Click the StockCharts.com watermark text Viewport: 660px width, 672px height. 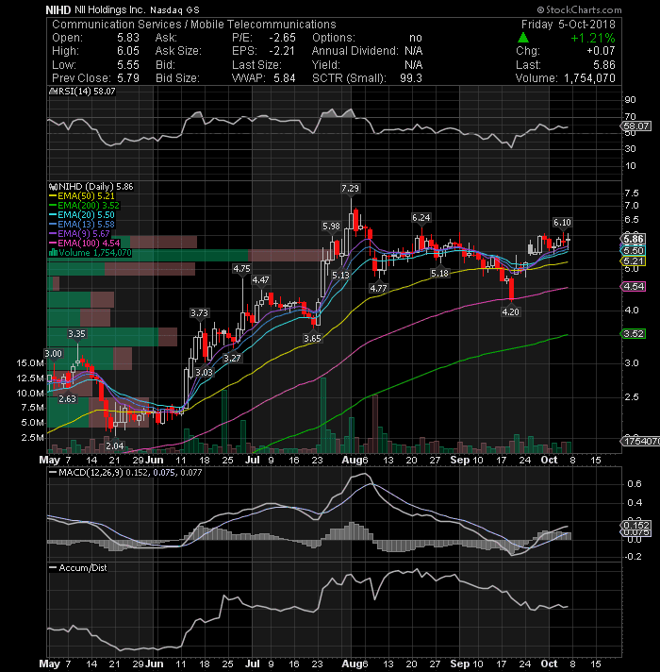[x=580, y=9]
